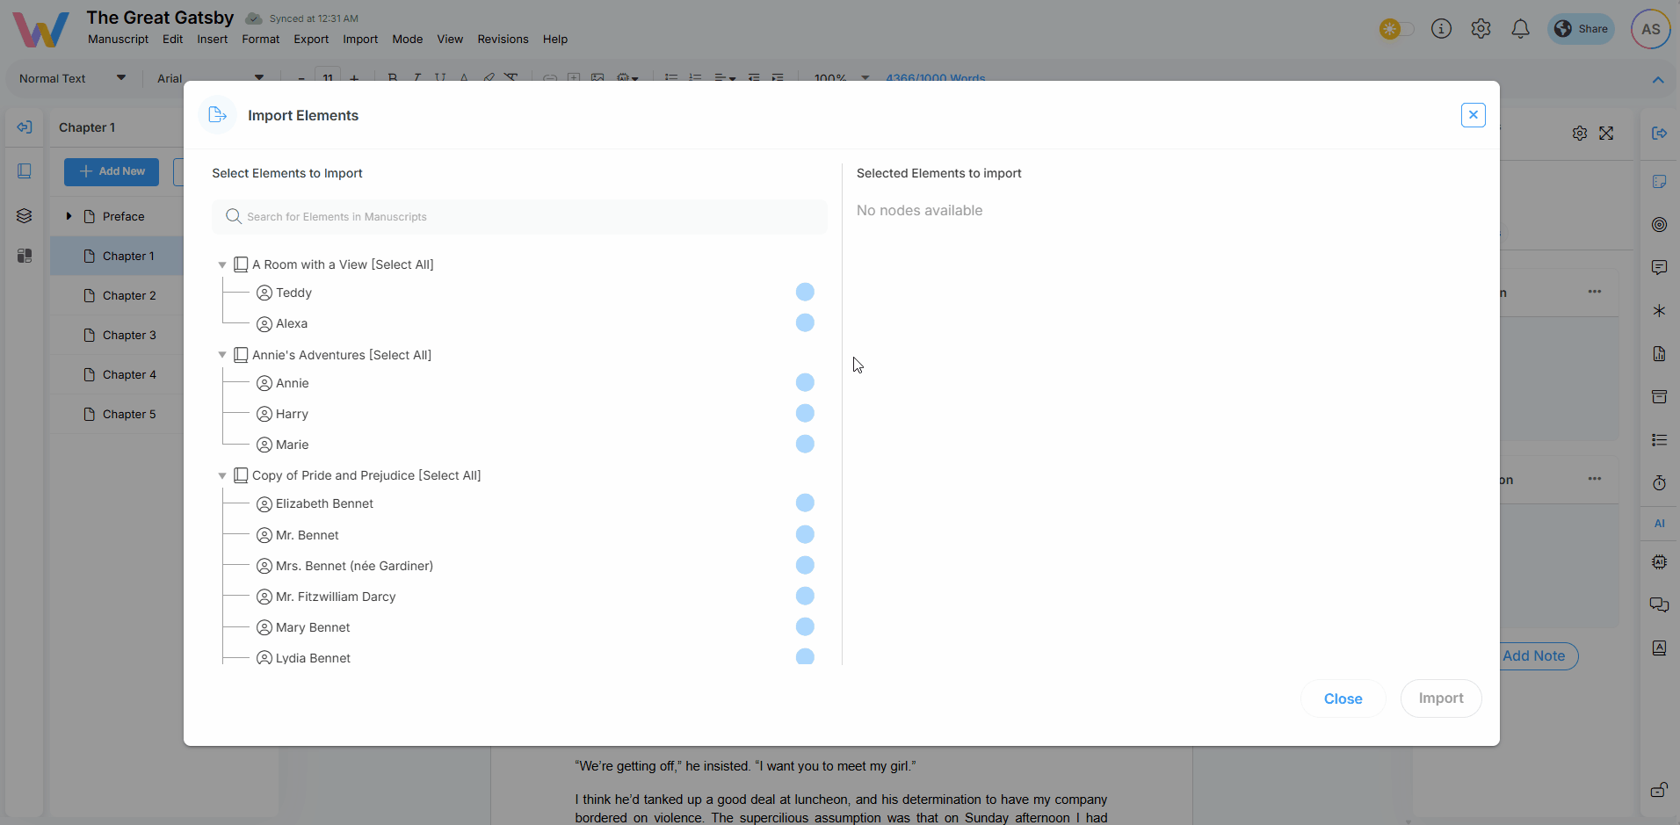The height and width of the screenshot is (825, 1680).
Task: Collapse the Annie's Adventures tree node
Action: click(x=222, y=355)
